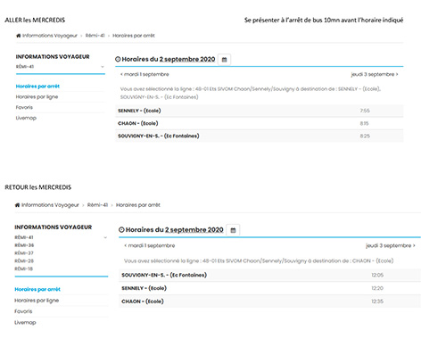Go to jeudi 3 septembre in ALLER schedule

click(x=375, y=74)
